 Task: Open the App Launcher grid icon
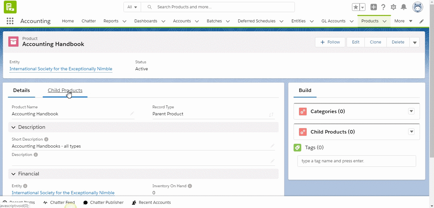click(10, 21)
